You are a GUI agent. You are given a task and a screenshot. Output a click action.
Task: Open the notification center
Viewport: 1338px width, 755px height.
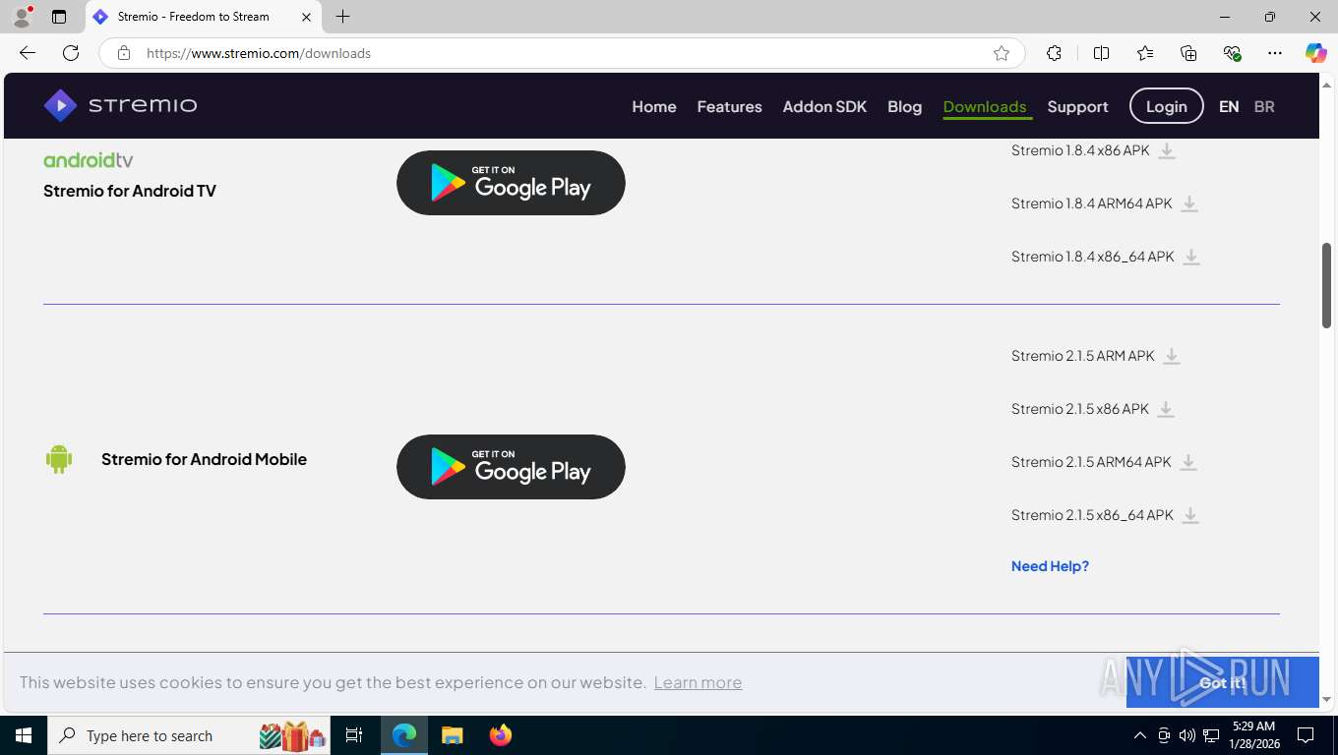(x=1306, y=735)
